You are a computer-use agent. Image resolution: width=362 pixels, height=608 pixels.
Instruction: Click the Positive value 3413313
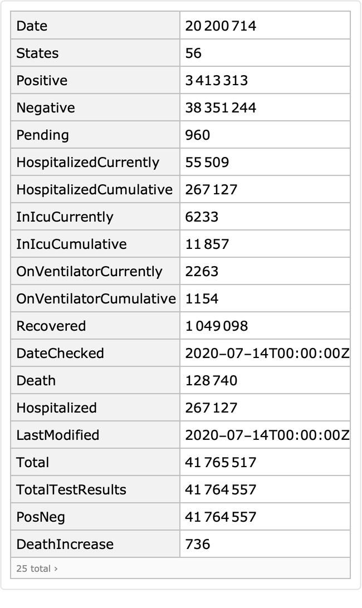[x=217, y=80]
